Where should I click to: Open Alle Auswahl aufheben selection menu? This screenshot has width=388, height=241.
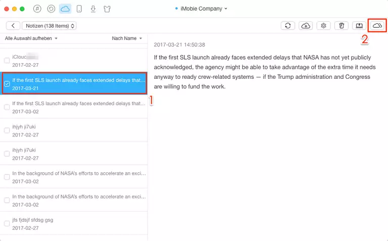[31, 38]
